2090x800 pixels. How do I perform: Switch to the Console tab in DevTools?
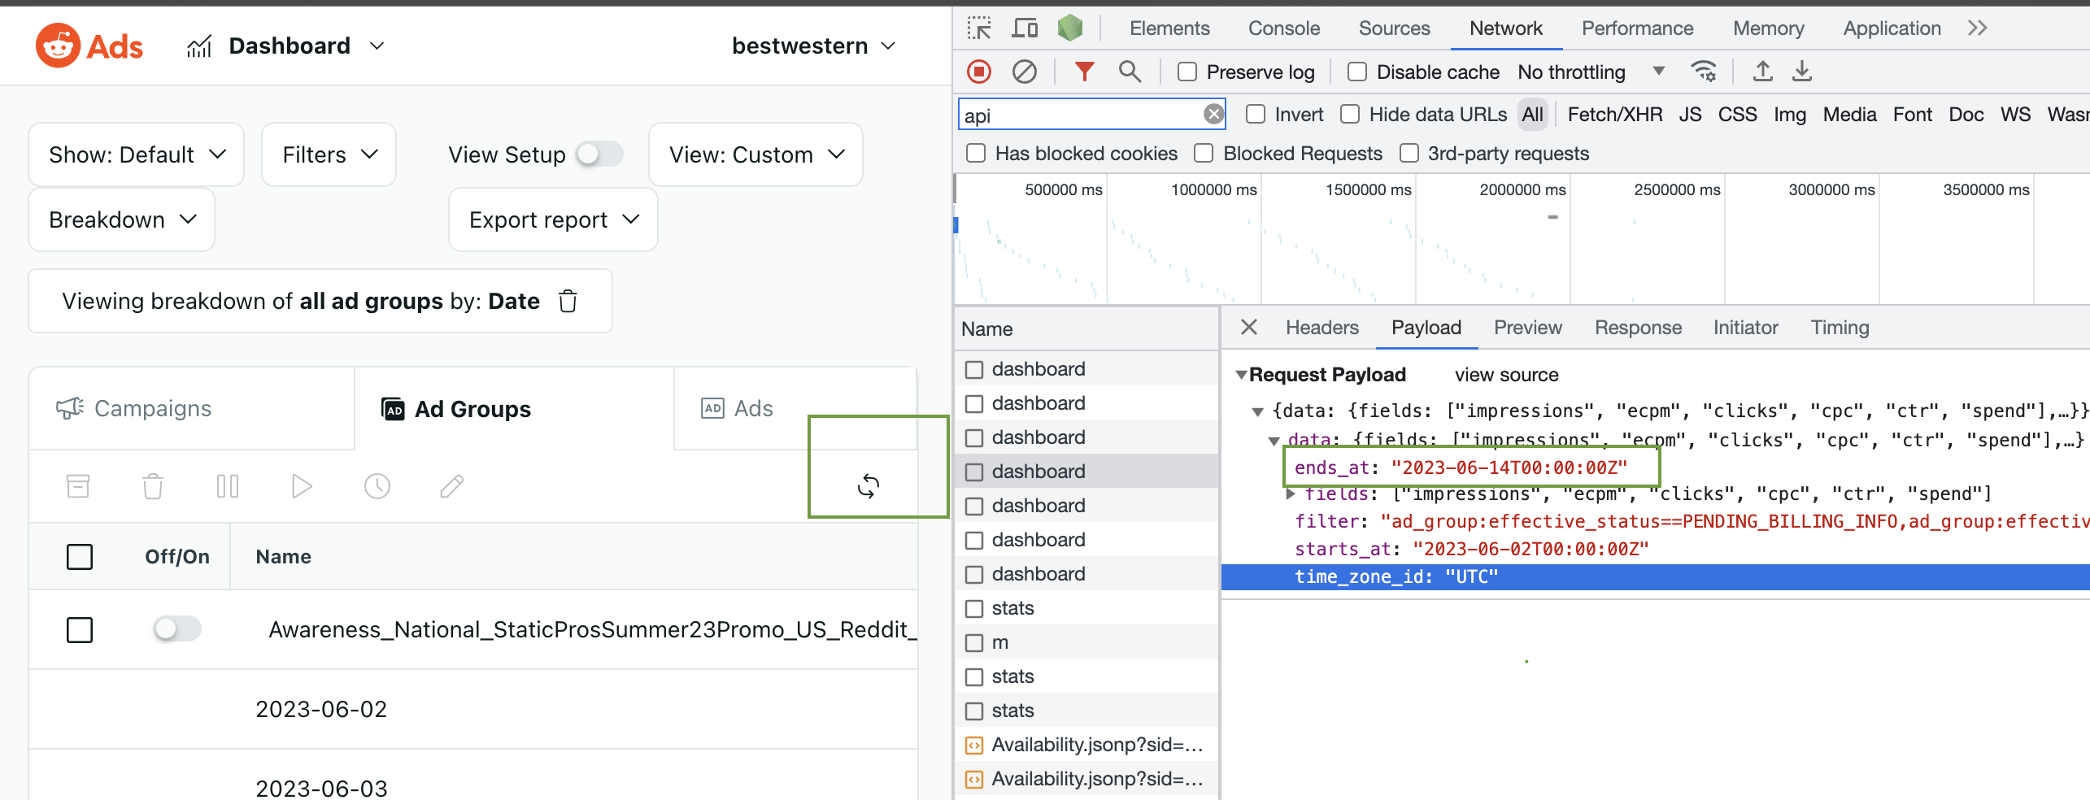[x=1283, y=28]
